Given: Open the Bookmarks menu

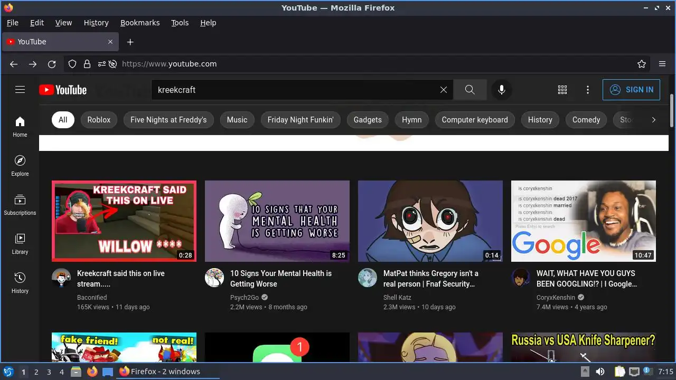Looking at the screenshot, I should 140,23.
